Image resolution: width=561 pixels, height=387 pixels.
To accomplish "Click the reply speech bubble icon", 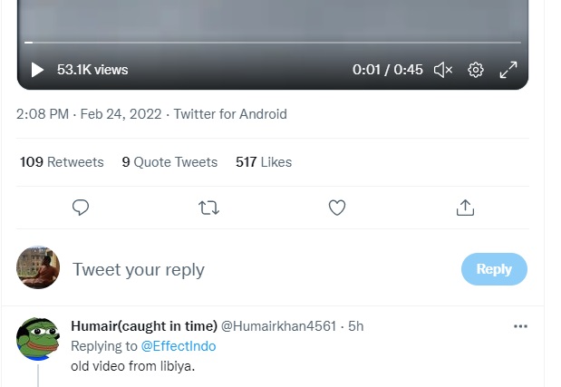I will tap(81, 208).
